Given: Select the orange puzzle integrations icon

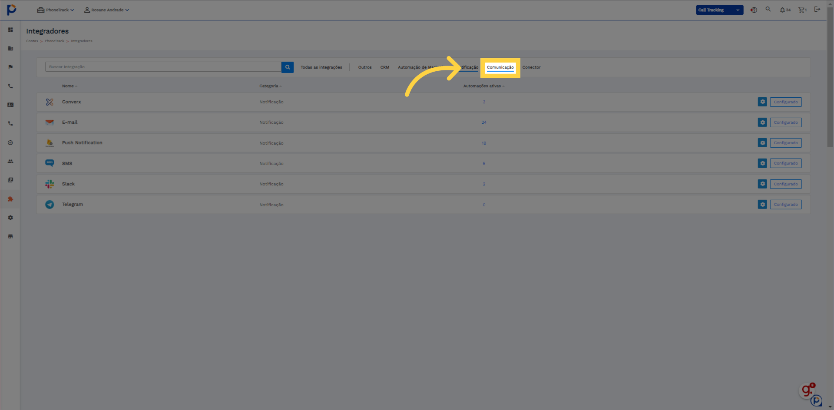Looking at the screenshot, I should (10, 199).
